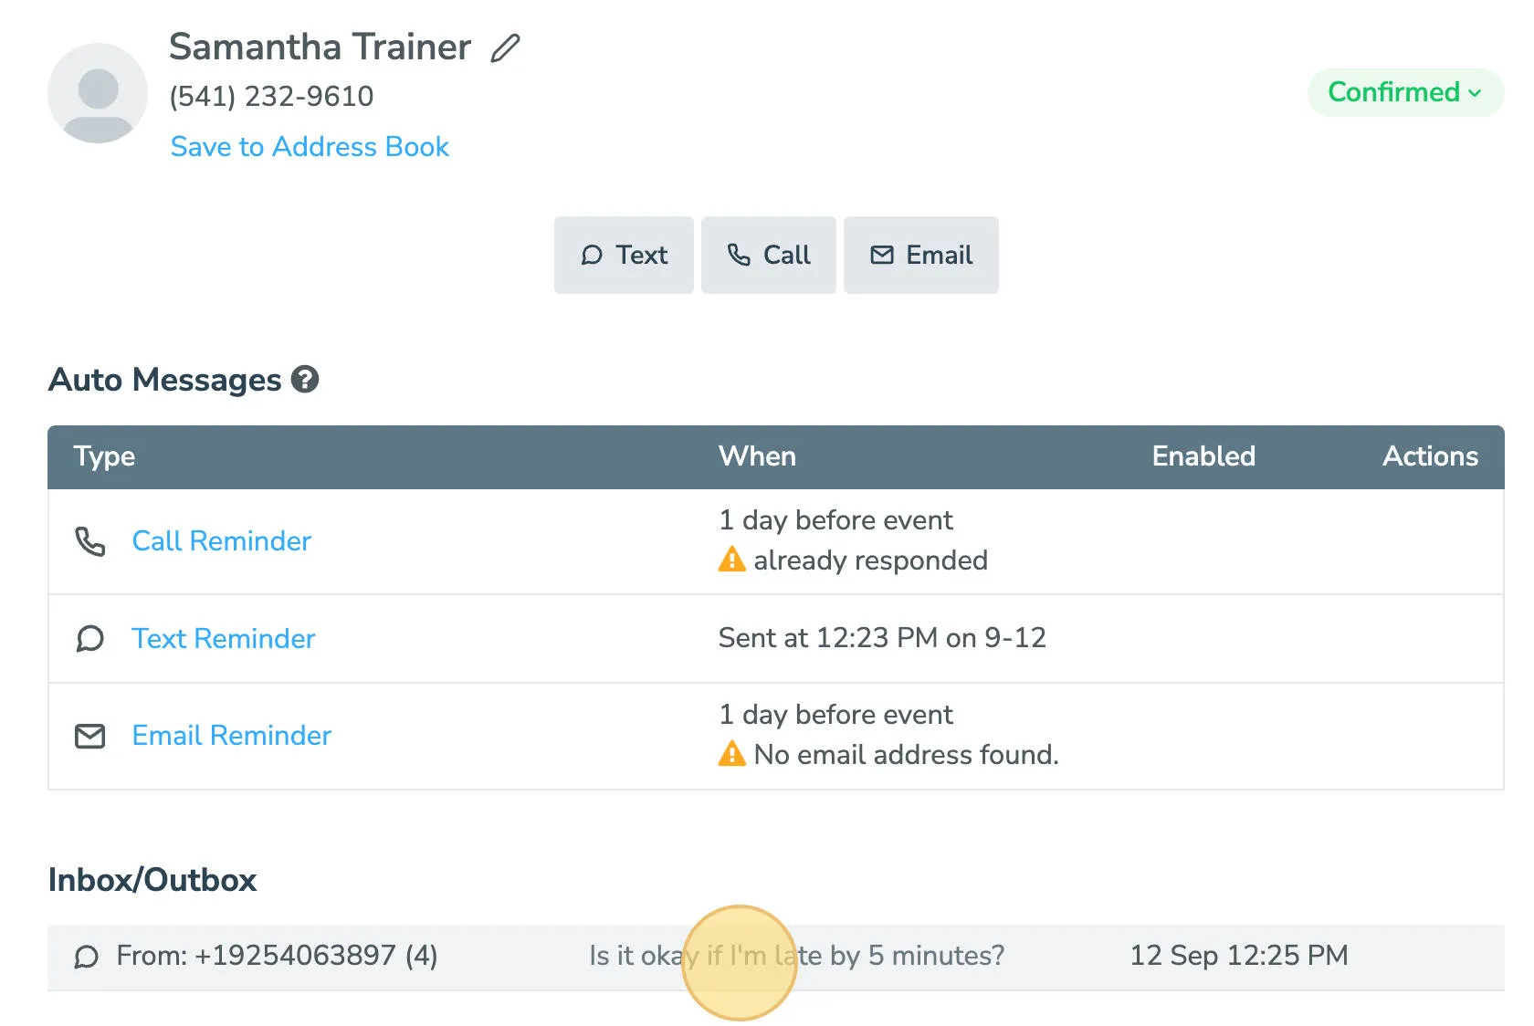
Task: Click the phone icon next to Call Reminder
Action: tap(89, 541)
